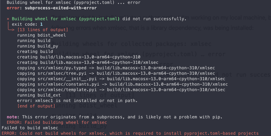
Task: Click the red arrow before the output header
Action: [11, 29]
